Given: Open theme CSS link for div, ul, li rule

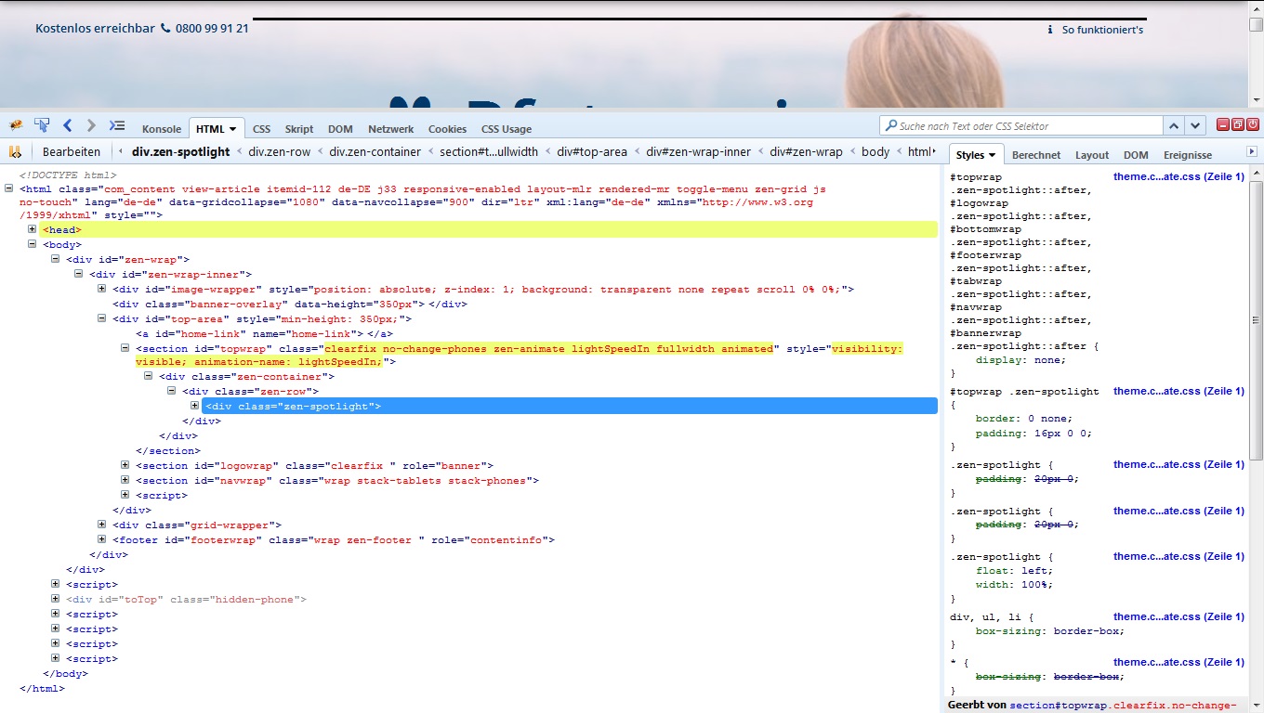Looking at the screenshot, I should click(x=1178, y=616).
